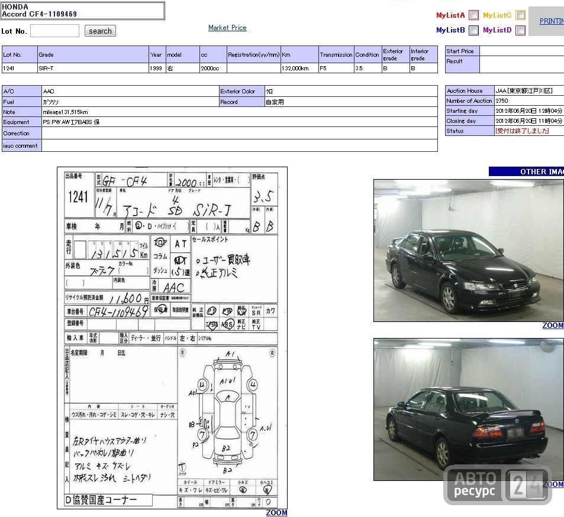Click ZOOM link under auction sheet

coord(276,513)
